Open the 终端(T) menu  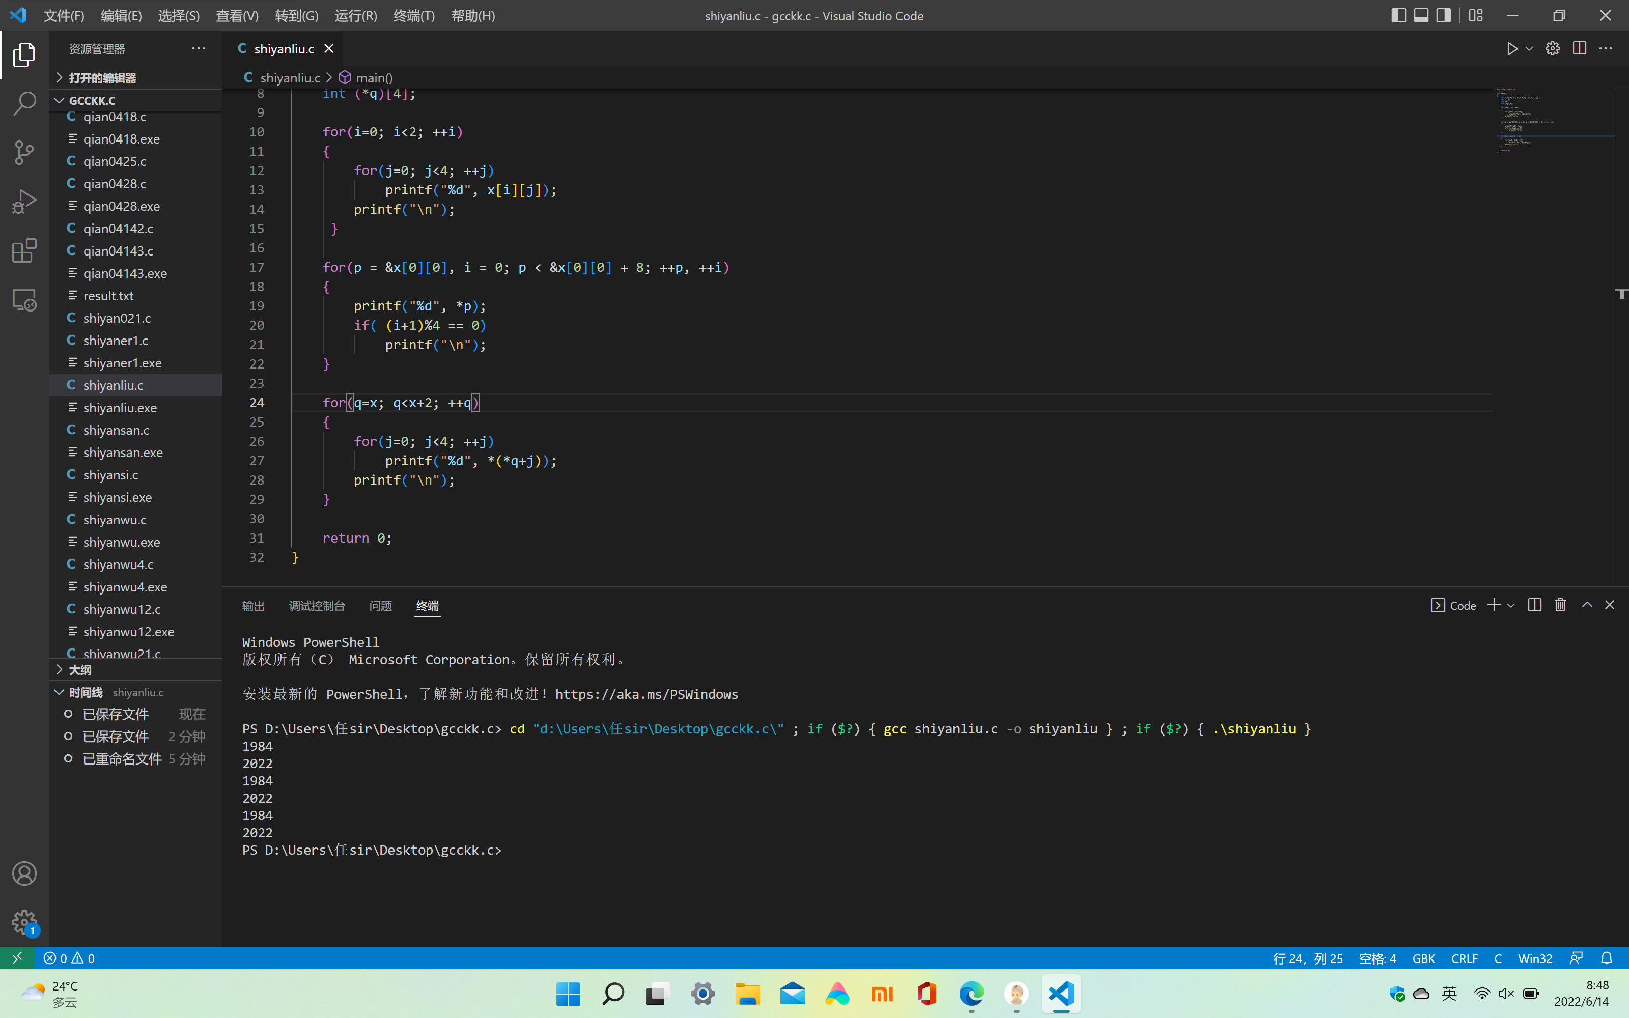tap(413, 15)
